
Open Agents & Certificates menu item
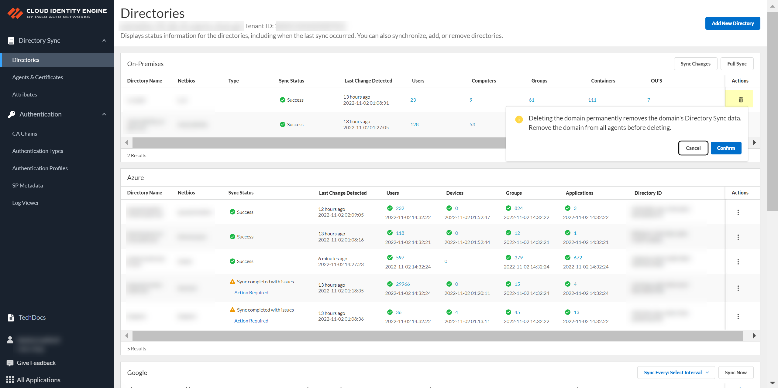click(38, 77)
